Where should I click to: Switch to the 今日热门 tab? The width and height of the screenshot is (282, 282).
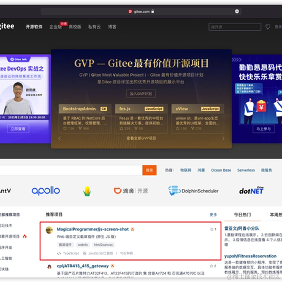(242, 215)
